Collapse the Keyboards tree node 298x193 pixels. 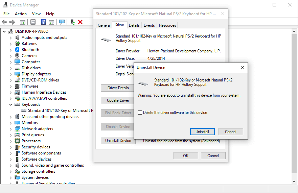click(10, 104)
